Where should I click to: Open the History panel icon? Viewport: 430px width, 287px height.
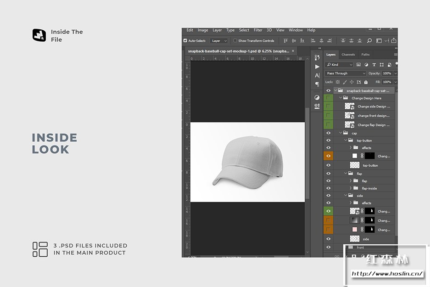tap(317, 57)
